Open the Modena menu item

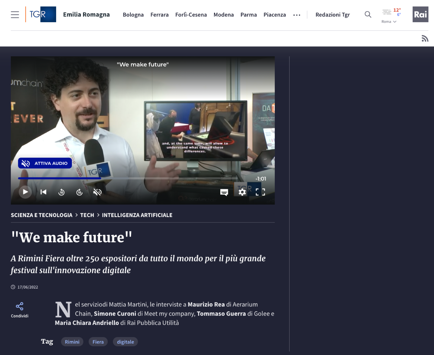224,15
